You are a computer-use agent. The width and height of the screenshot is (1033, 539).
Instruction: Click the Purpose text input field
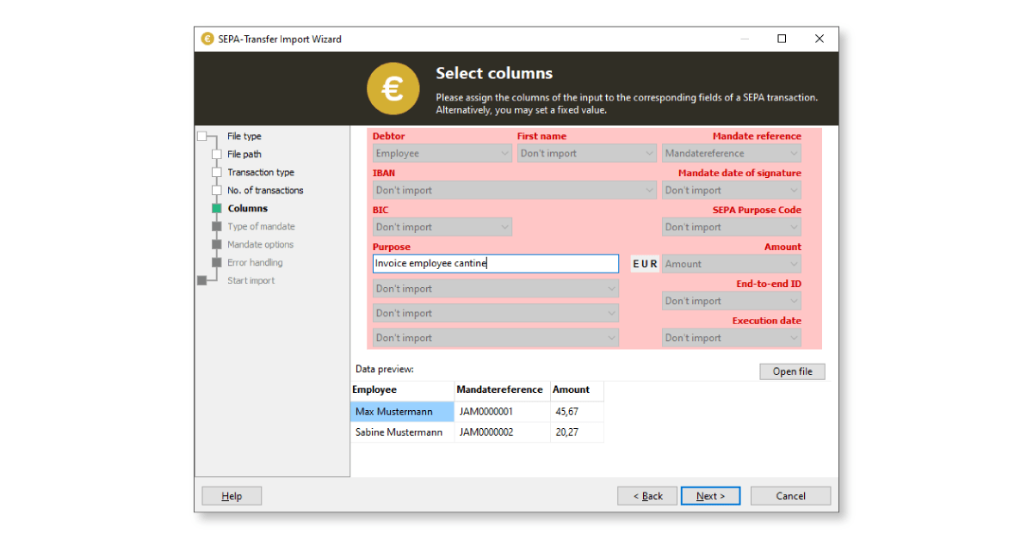(x=495, y=264)
